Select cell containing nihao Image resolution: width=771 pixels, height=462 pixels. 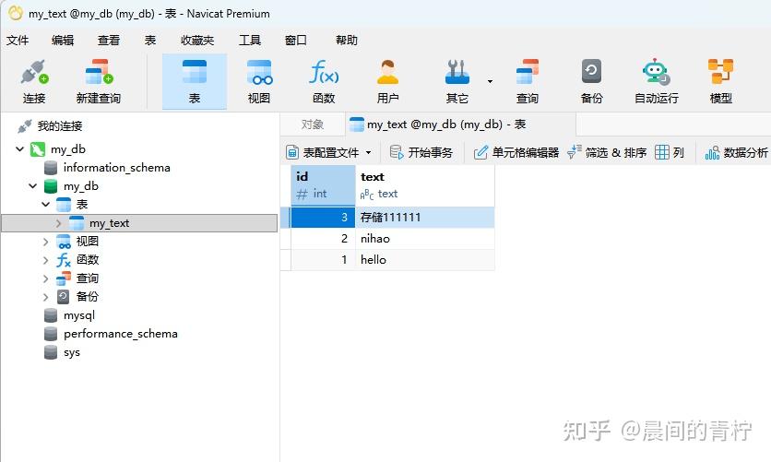click(x=425, y=238)
